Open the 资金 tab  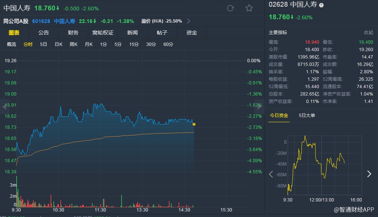tap(192, 33)
